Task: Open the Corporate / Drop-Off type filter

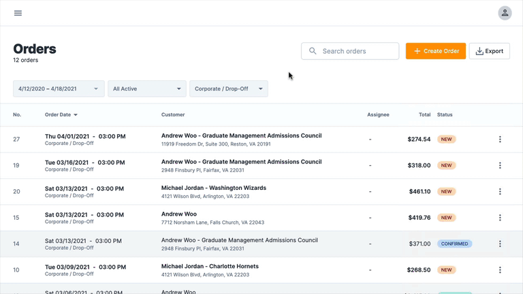Action: tap(229, 88)
